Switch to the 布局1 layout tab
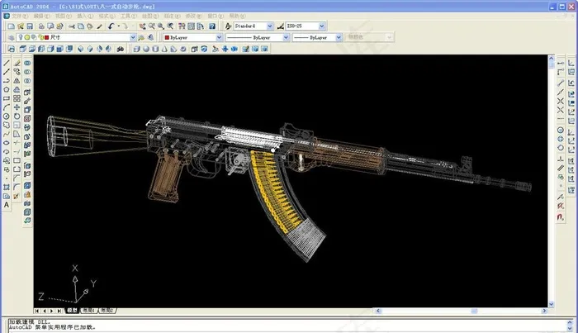The width and height of the screenshot is (578, 333). 89,311
